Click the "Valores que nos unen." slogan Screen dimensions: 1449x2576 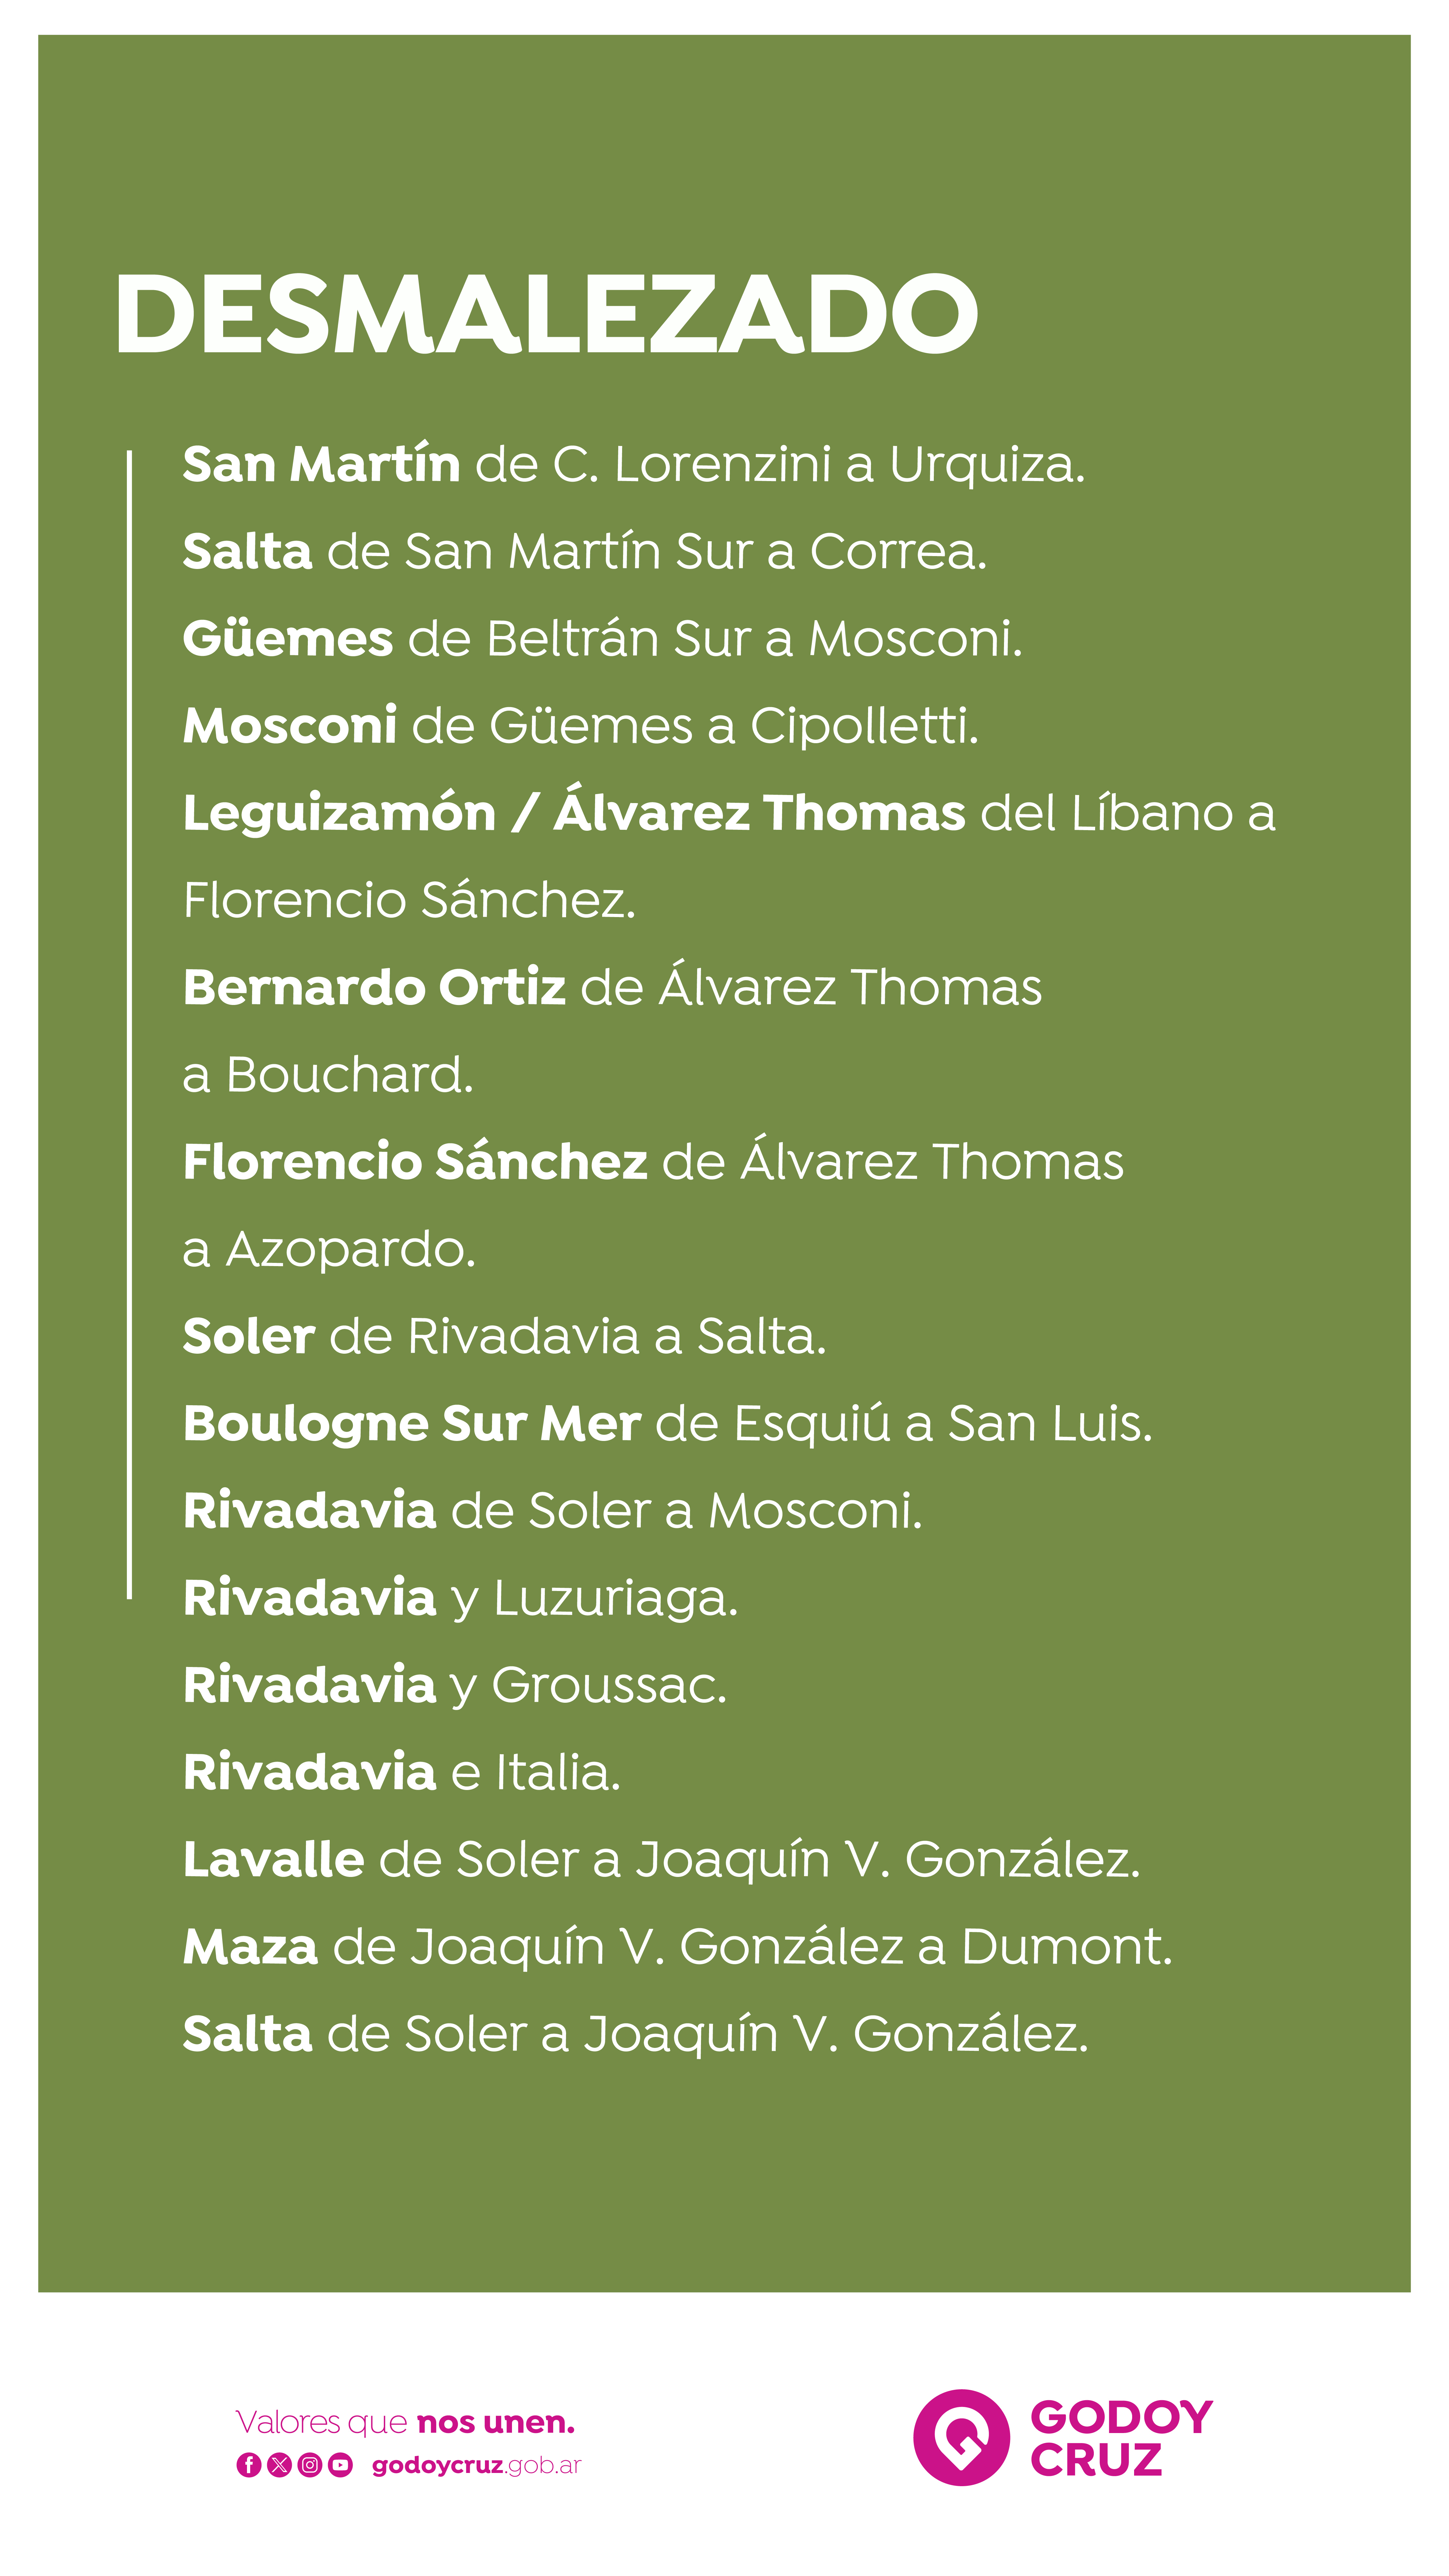click(x=405, y=2422)
